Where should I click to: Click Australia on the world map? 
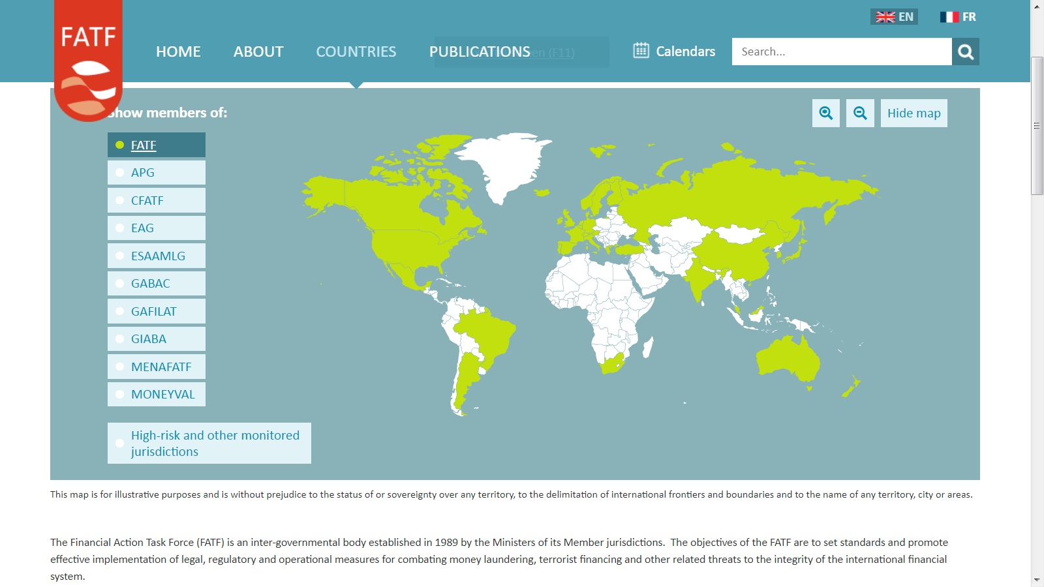[786, 359]
